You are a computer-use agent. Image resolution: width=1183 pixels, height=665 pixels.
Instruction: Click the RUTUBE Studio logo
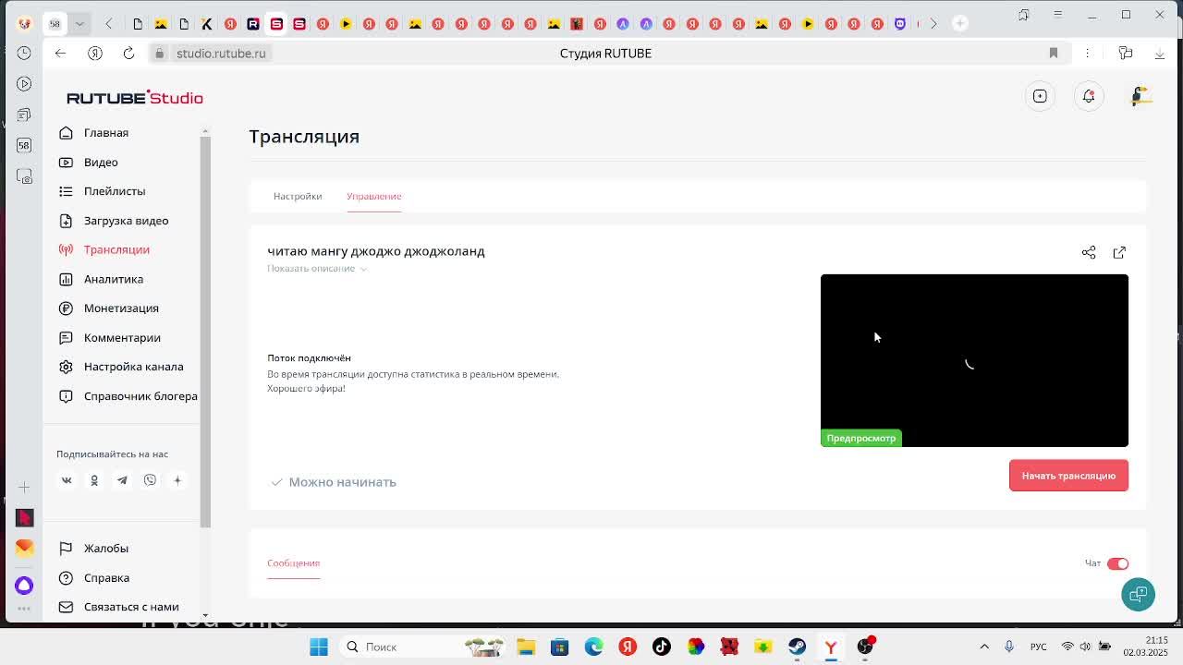point(135,98)
